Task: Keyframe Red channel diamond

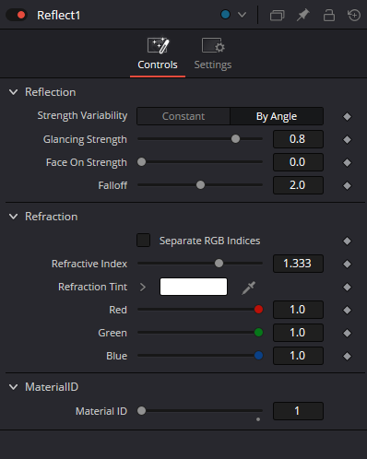Action: (x=347, y=310)
